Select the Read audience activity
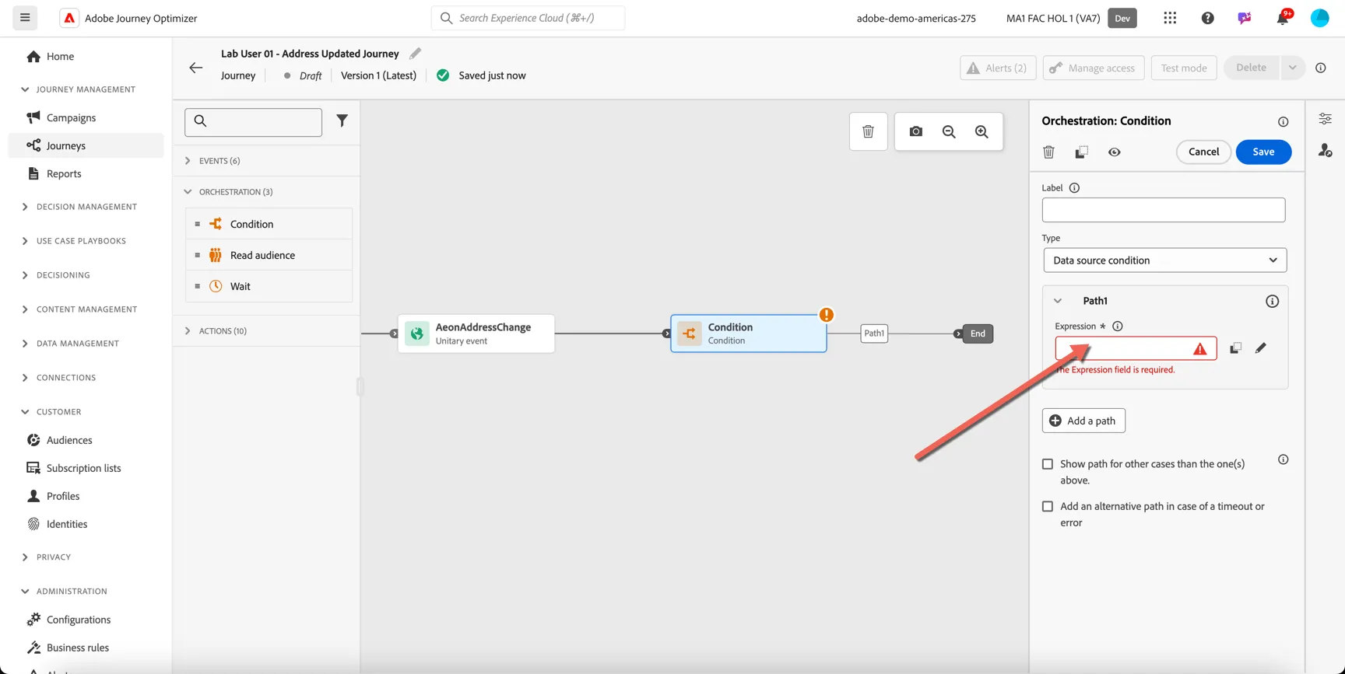 [x=269, y=255]
